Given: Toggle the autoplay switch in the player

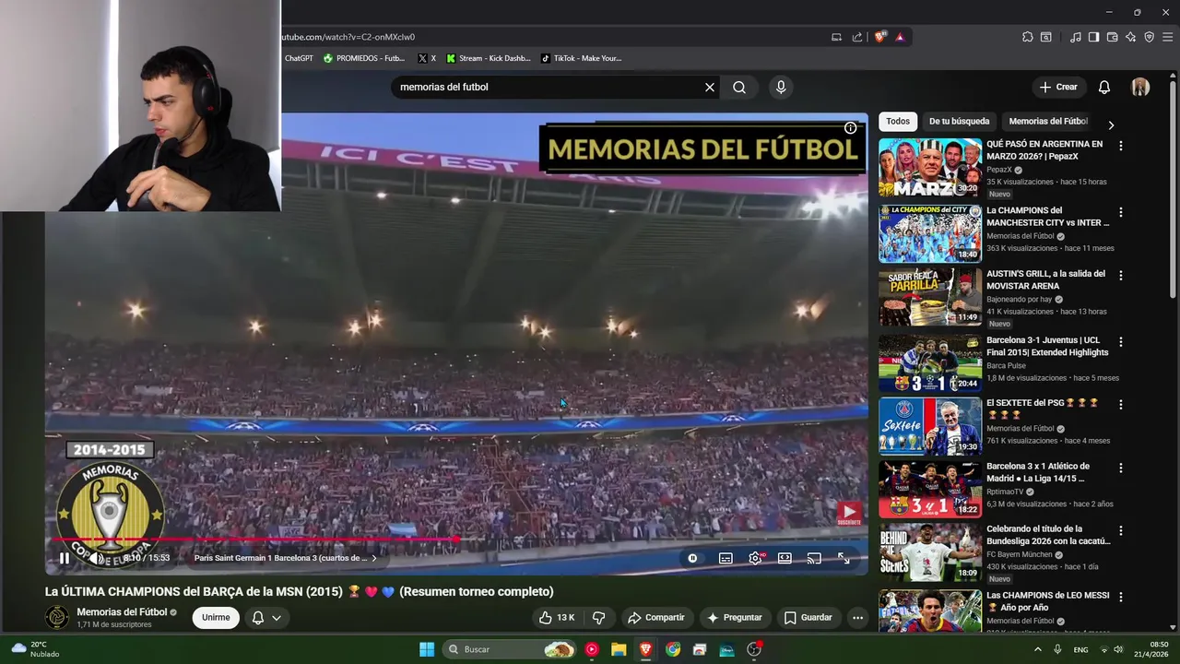Looking at the screenshot, I should click(692, 558).
